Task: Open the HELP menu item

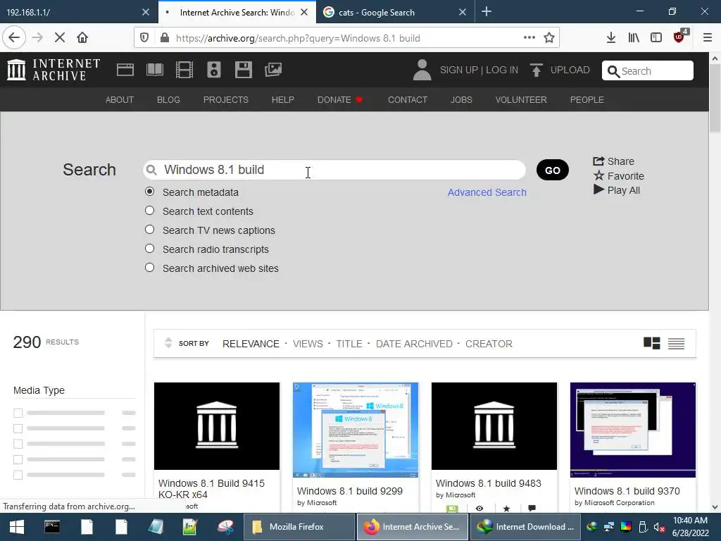Action: 283,100
